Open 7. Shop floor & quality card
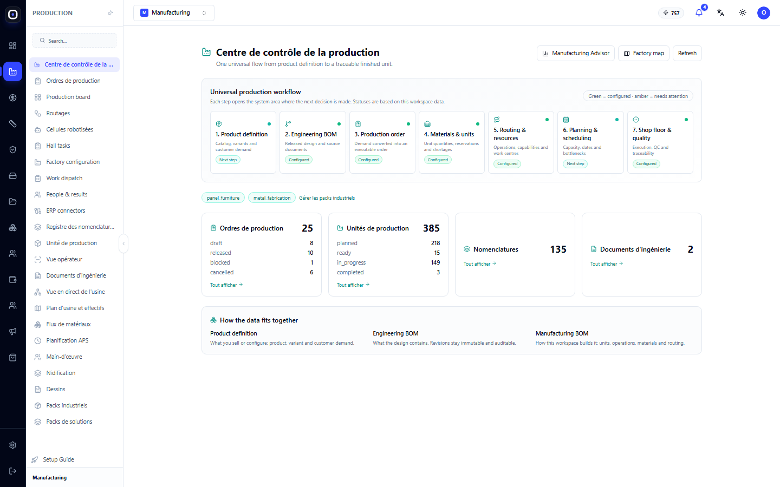 click(660, 142)
